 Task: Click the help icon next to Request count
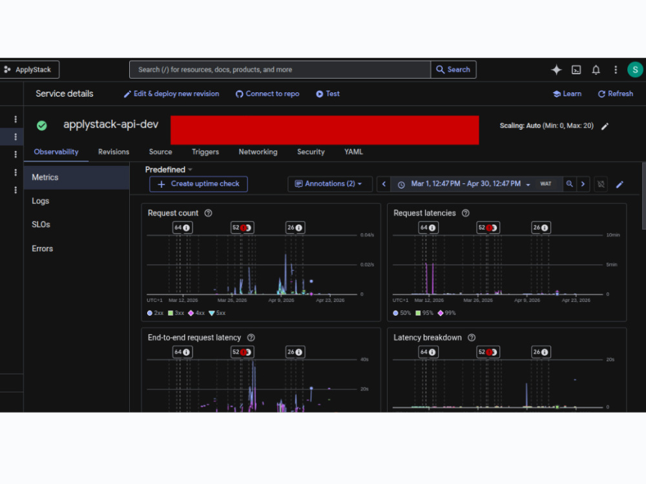pos(209,213)
